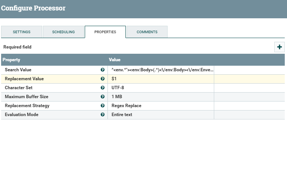
Task: Select the Evaluation Mode property name
Action: pos(22,115)
